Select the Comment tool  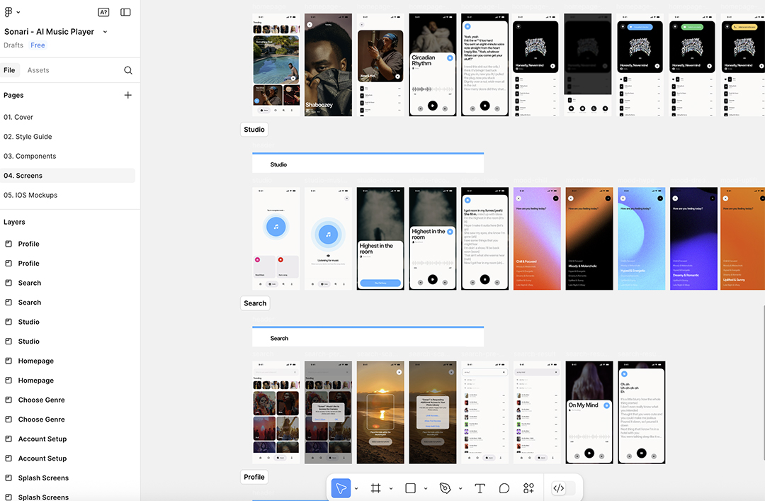(x=504, y=488)
